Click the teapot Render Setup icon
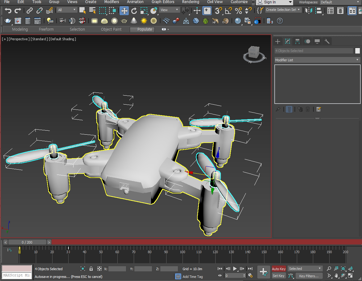Image resolution: width=362 pixels, height=281 pixels. (x=8, y=21)
